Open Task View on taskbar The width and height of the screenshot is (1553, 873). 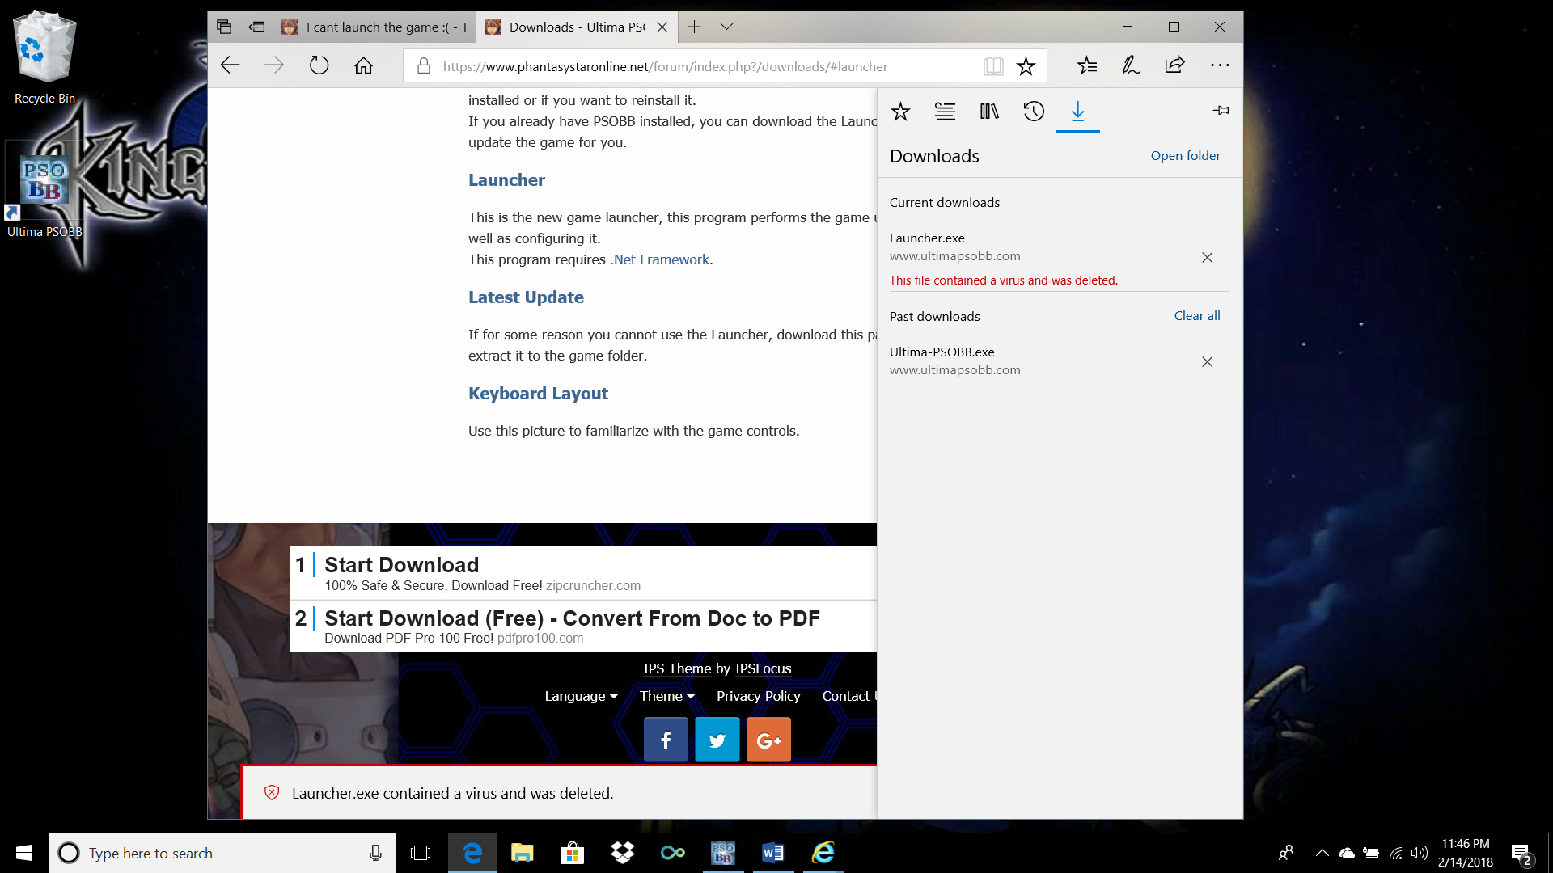(x=421, y=853)
